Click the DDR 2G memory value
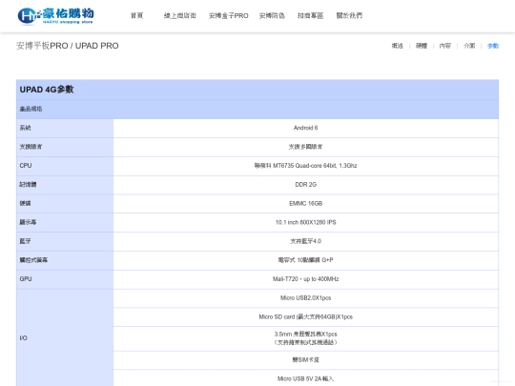The width and height of the screenshot is (515, 386). pyautogui.click(x=306, y=185)
